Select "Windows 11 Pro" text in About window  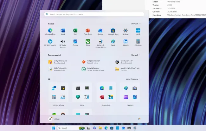tap(174, 2)
